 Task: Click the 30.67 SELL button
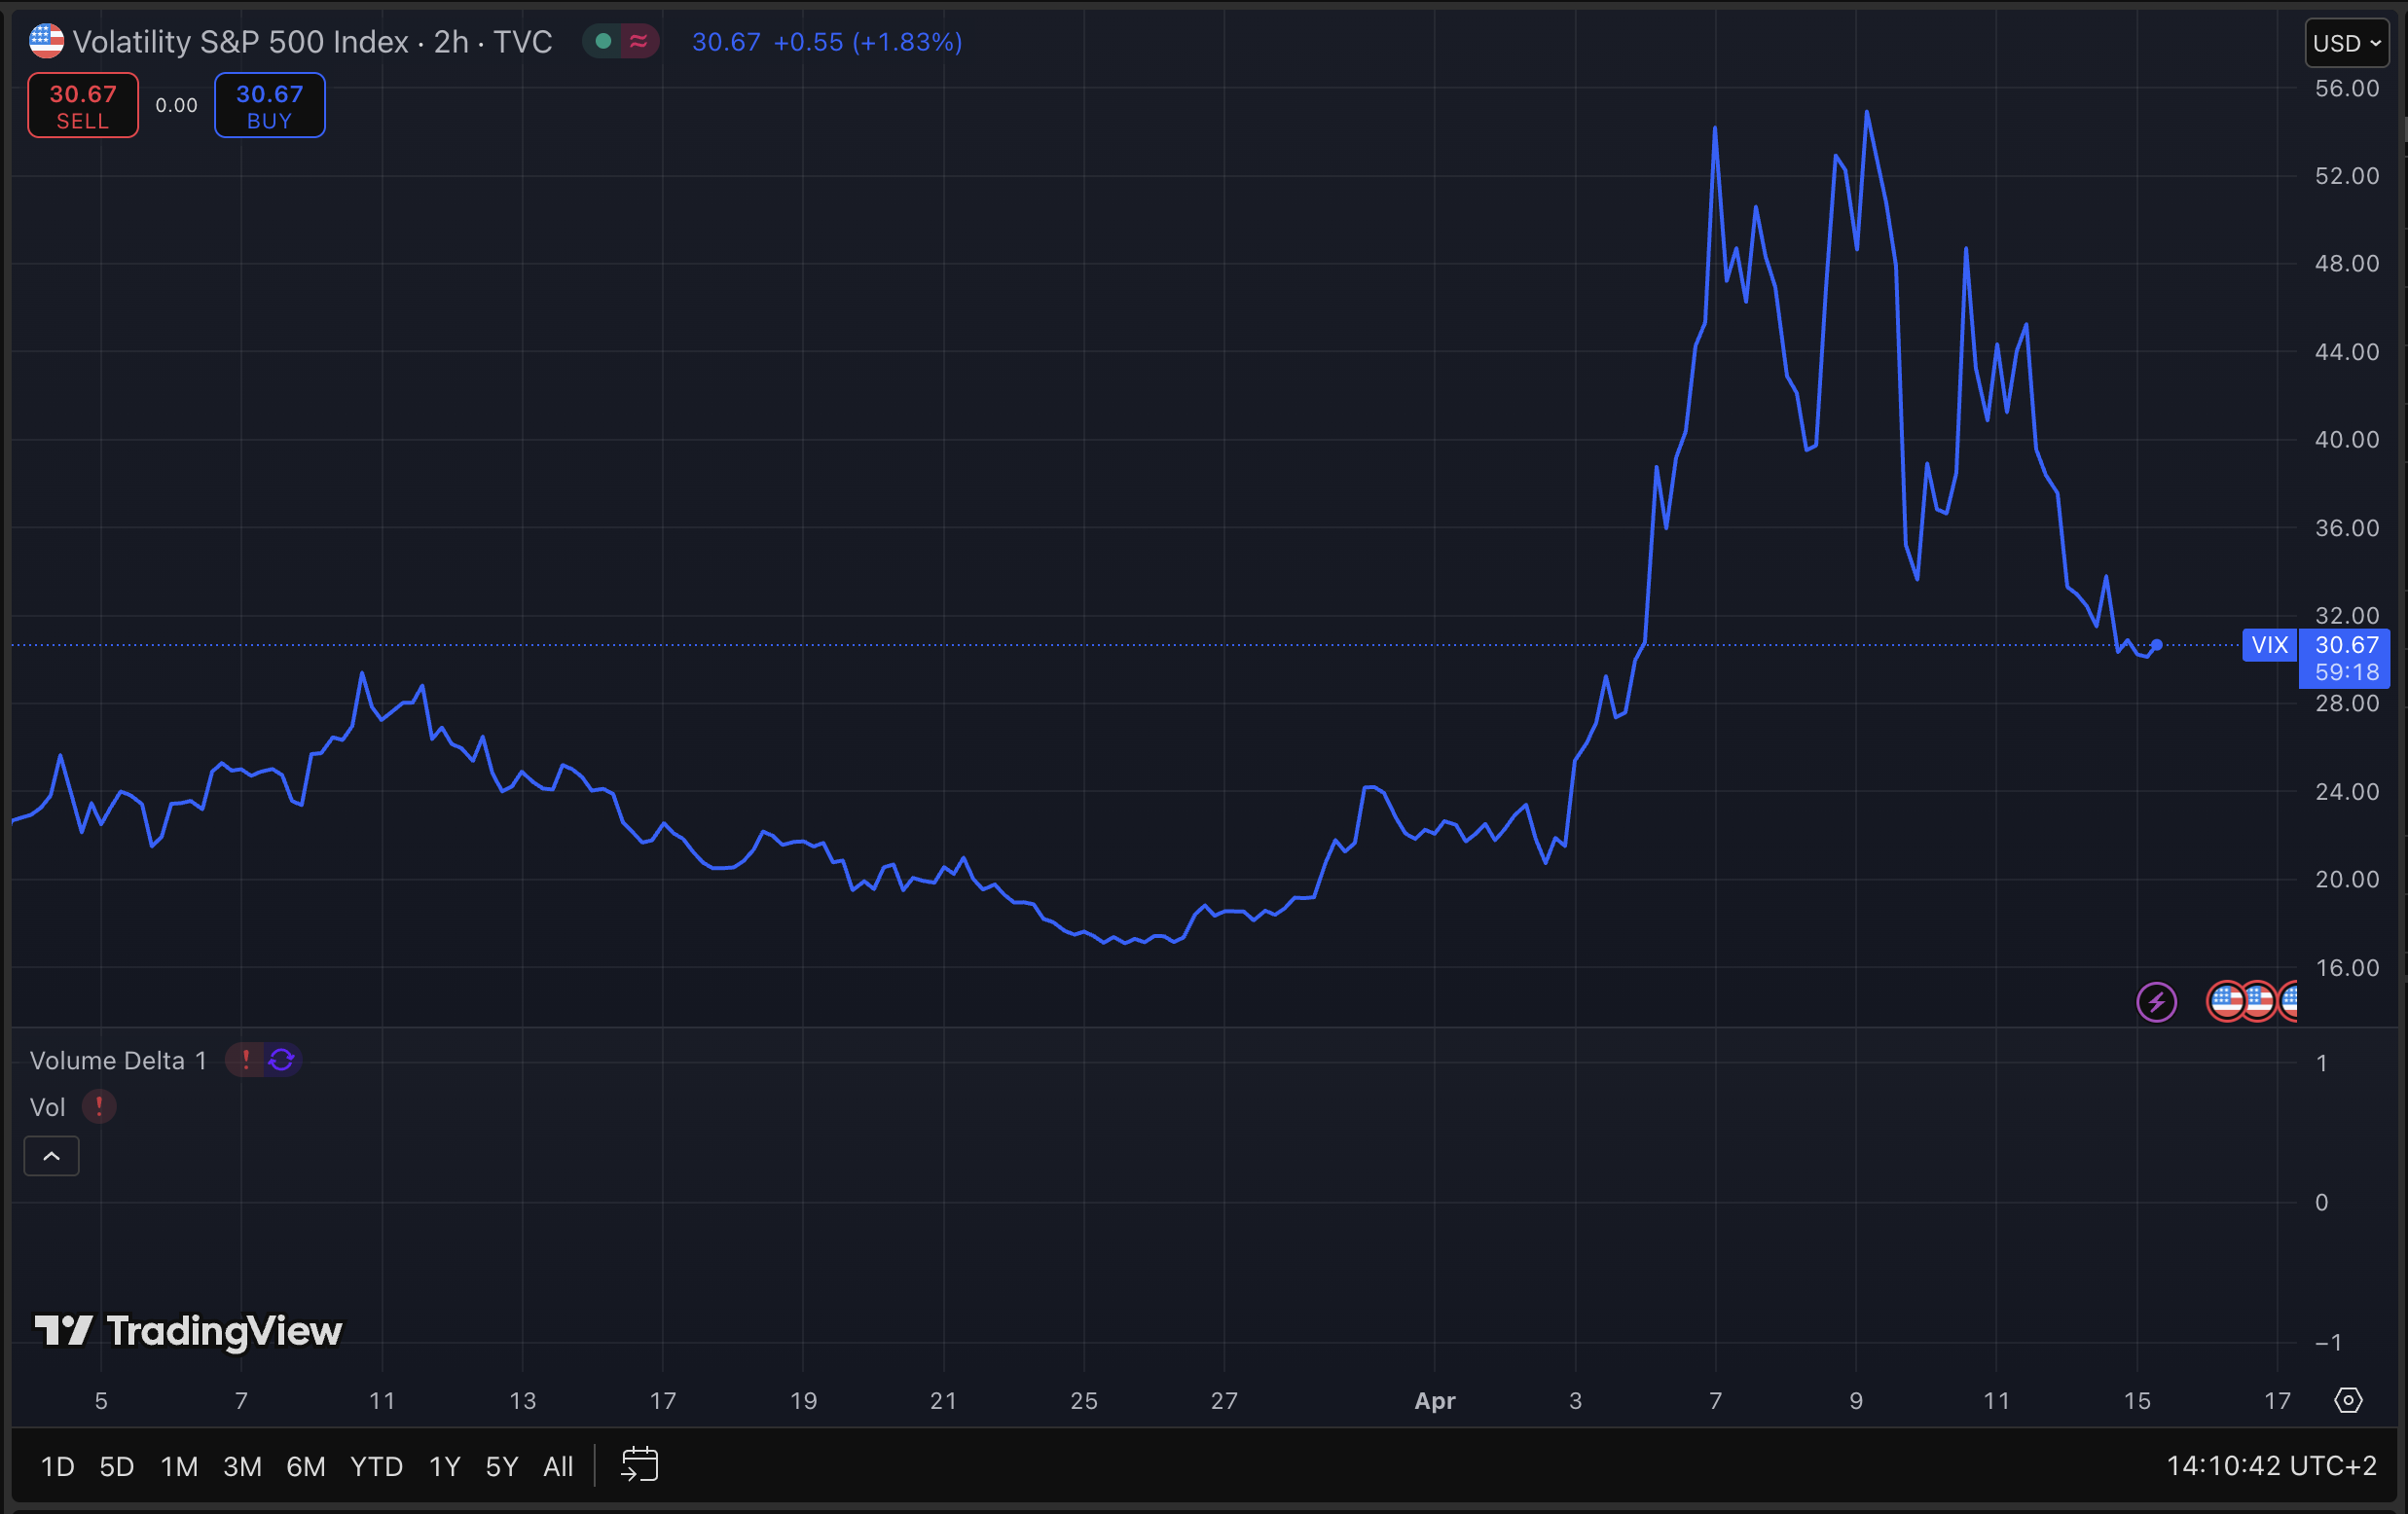click(x=83, y=105)
